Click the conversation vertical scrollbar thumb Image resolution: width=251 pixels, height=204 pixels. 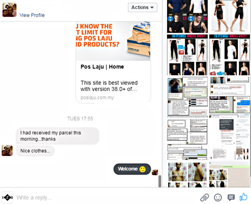160,181
